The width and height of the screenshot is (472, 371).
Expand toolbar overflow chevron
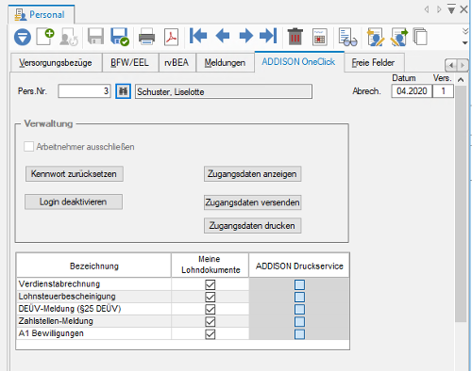(465, 31)
